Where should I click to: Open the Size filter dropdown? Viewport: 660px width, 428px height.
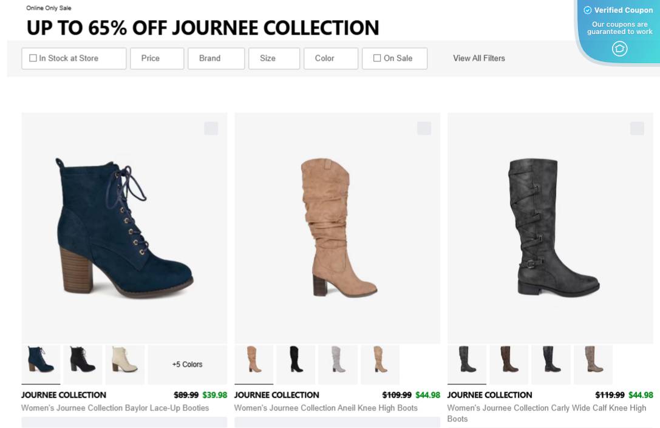click(267, 58)
